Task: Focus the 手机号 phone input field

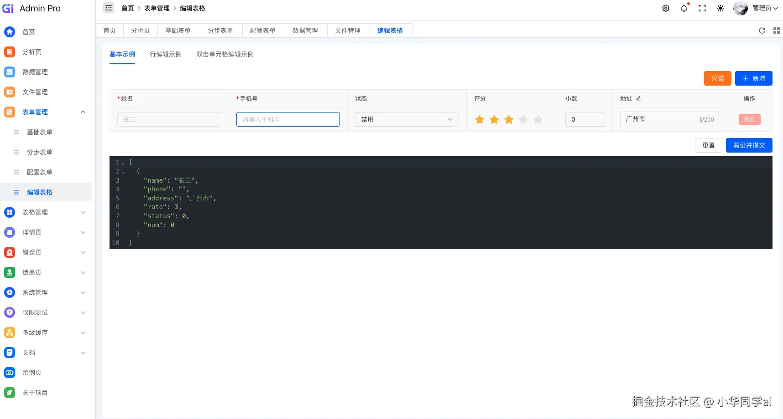Action: [288, 119]
